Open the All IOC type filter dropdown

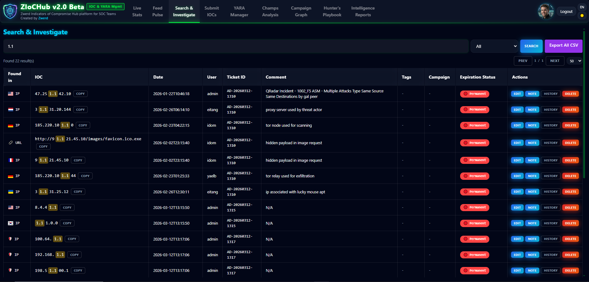495,46
